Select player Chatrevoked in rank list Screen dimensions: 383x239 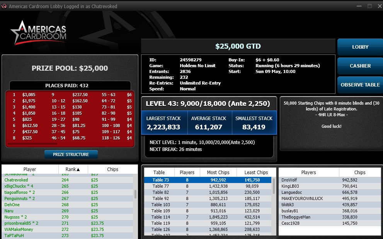click(x=67, y=180)
